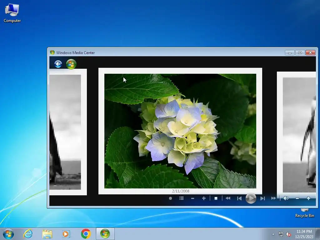Screen dimensions: 320x240
Task: Open the guide list icon in transport bar
Action: tap(182, 198)
